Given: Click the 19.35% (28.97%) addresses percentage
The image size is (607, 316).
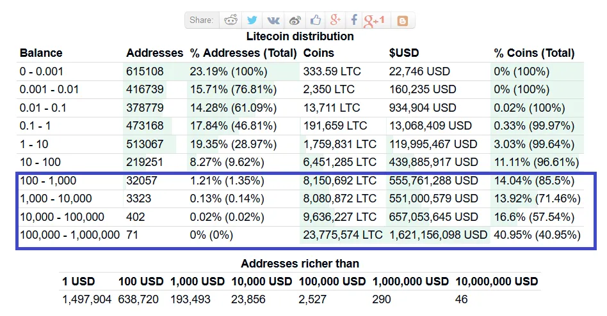Looking at the screenshot, I should coord(234,144).
